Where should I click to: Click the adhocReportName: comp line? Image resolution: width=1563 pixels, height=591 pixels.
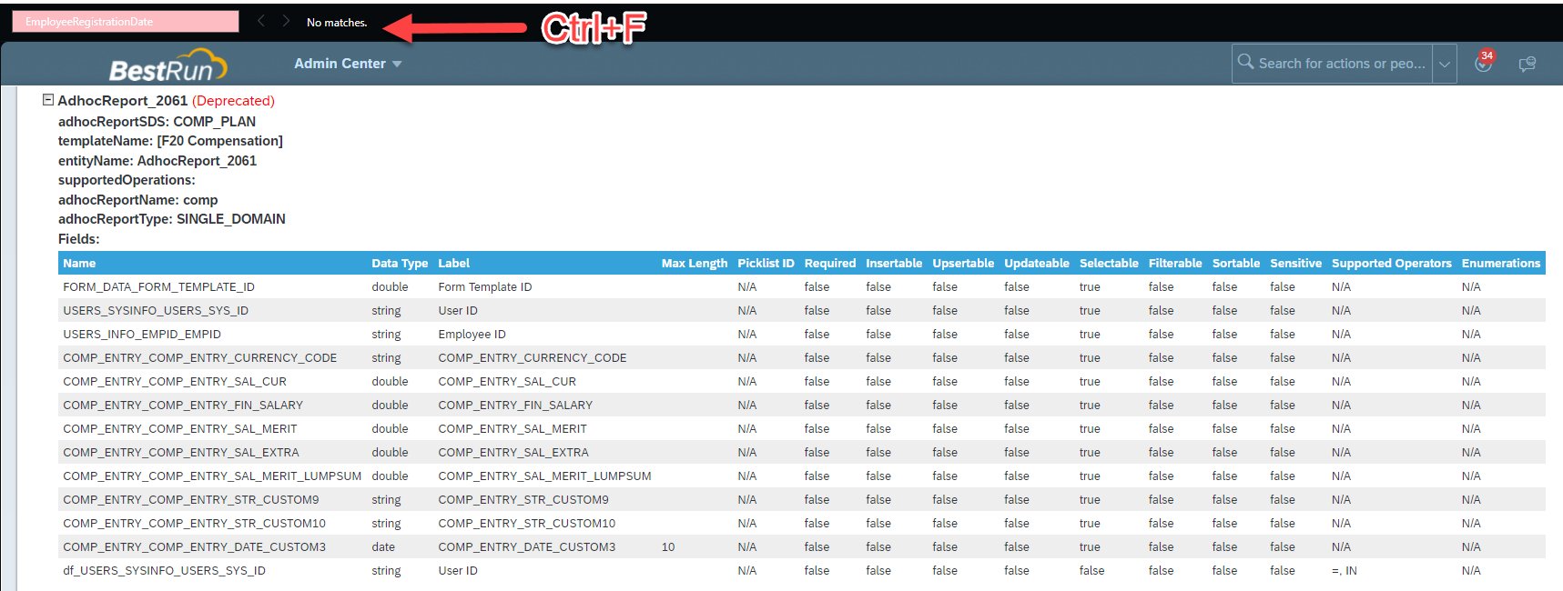click(138, 199)
